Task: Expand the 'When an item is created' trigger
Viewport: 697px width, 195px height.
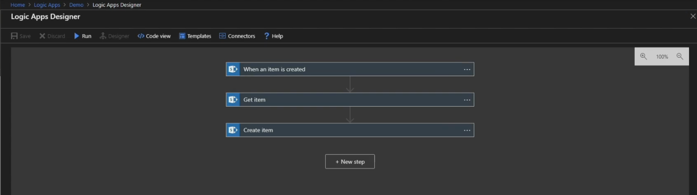Action: [x=350, y=69]
